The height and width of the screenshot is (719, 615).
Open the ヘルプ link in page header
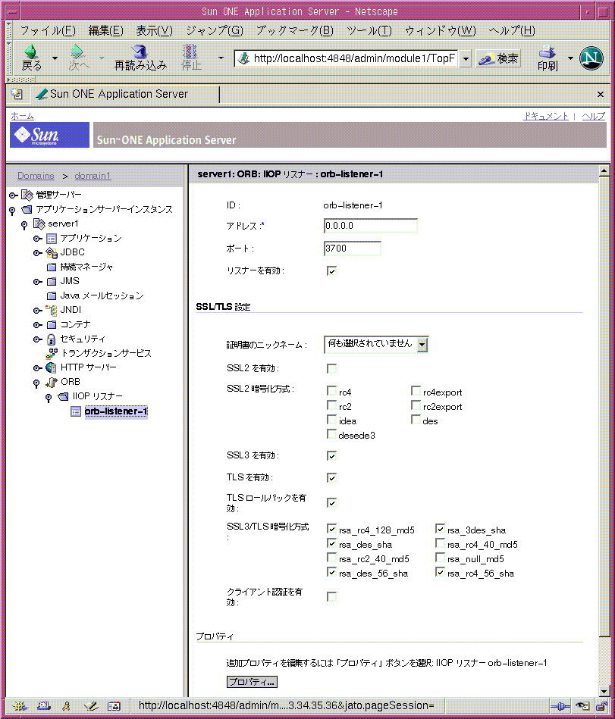(594, 116)
